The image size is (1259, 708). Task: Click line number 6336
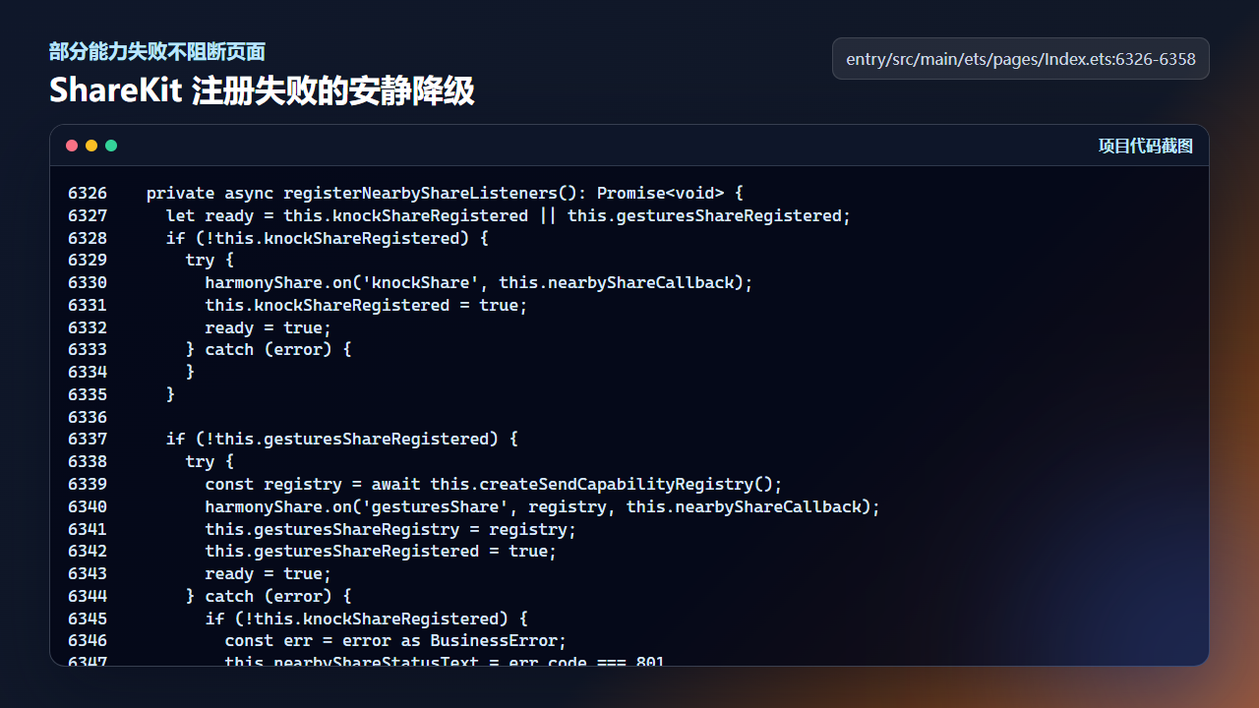point(88,417)
